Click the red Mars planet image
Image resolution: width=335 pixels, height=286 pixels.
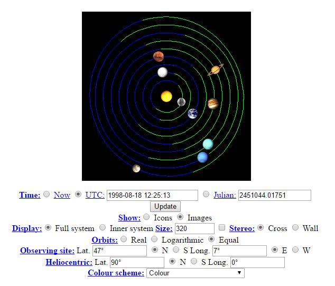click(x=159, y=57)
